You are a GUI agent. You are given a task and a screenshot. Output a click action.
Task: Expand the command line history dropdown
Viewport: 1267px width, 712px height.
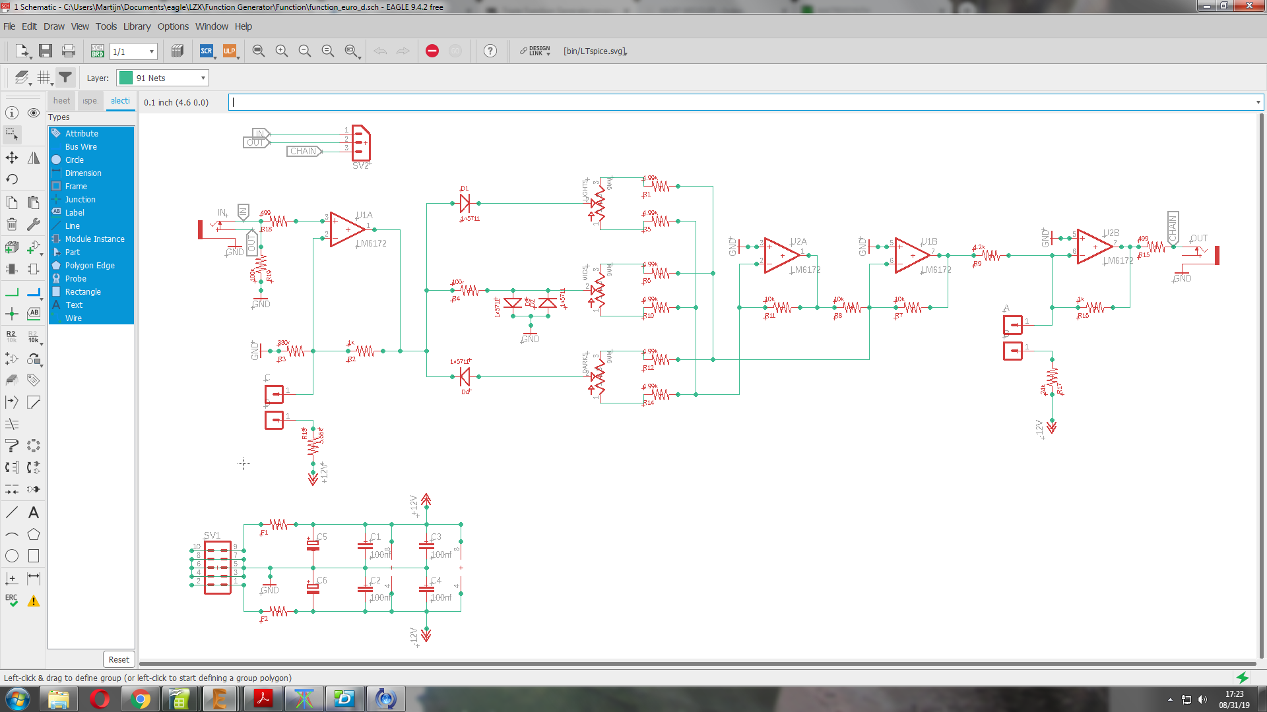1258,102
